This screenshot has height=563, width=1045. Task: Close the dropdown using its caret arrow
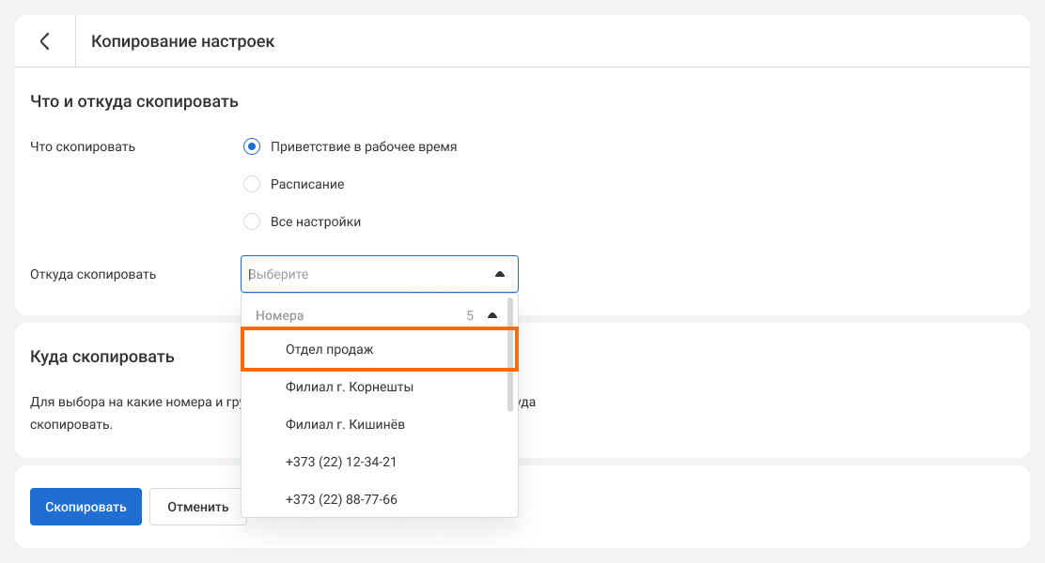pyautogui.click(x=500, y=274)
